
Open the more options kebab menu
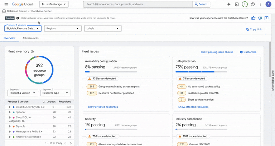(261, 4)
